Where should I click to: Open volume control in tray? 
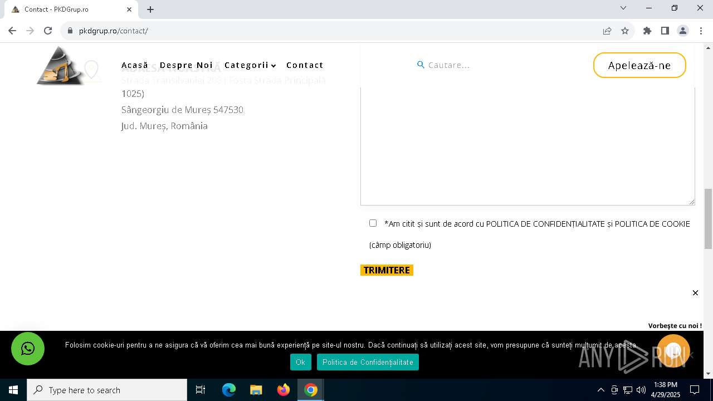click(641, 390)
